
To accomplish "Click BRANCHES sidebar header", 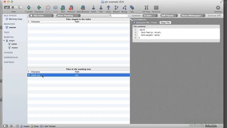I will pos(9,24).
